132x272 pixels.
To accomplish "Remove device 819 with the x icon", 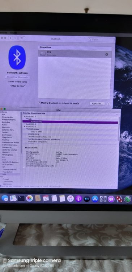I will pos(107,54).
